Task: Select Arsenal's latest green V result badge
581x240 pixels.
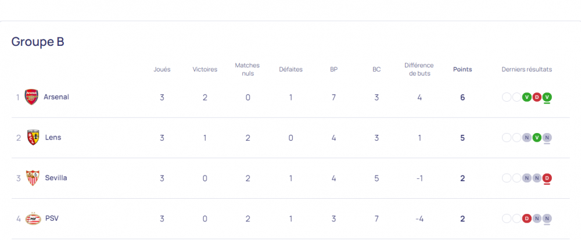Action: 547,98
